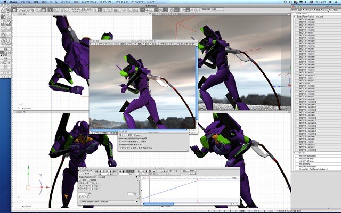
Task: Open the ウインドウ menu
Action: (137, 2)
